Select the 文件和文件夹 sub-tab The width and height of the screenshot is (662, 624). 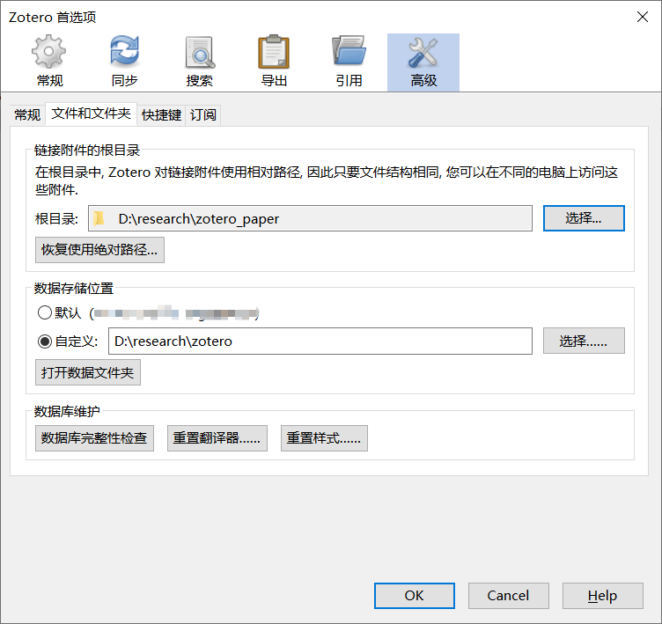91,114
